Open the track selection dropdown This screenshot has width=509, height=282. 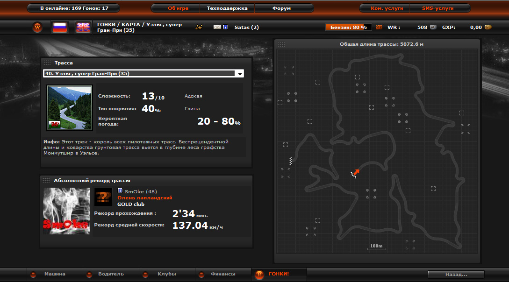pyautogui.click(x=240, y=74)
